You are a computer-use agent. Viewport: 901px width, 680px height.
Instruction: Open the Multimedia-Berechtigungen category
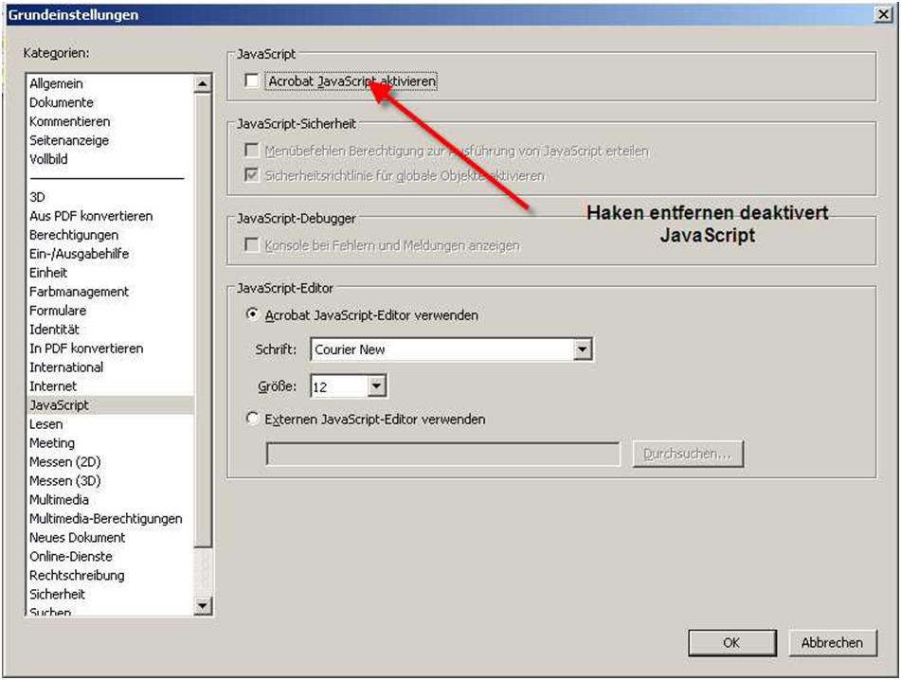tap(105, 518)
